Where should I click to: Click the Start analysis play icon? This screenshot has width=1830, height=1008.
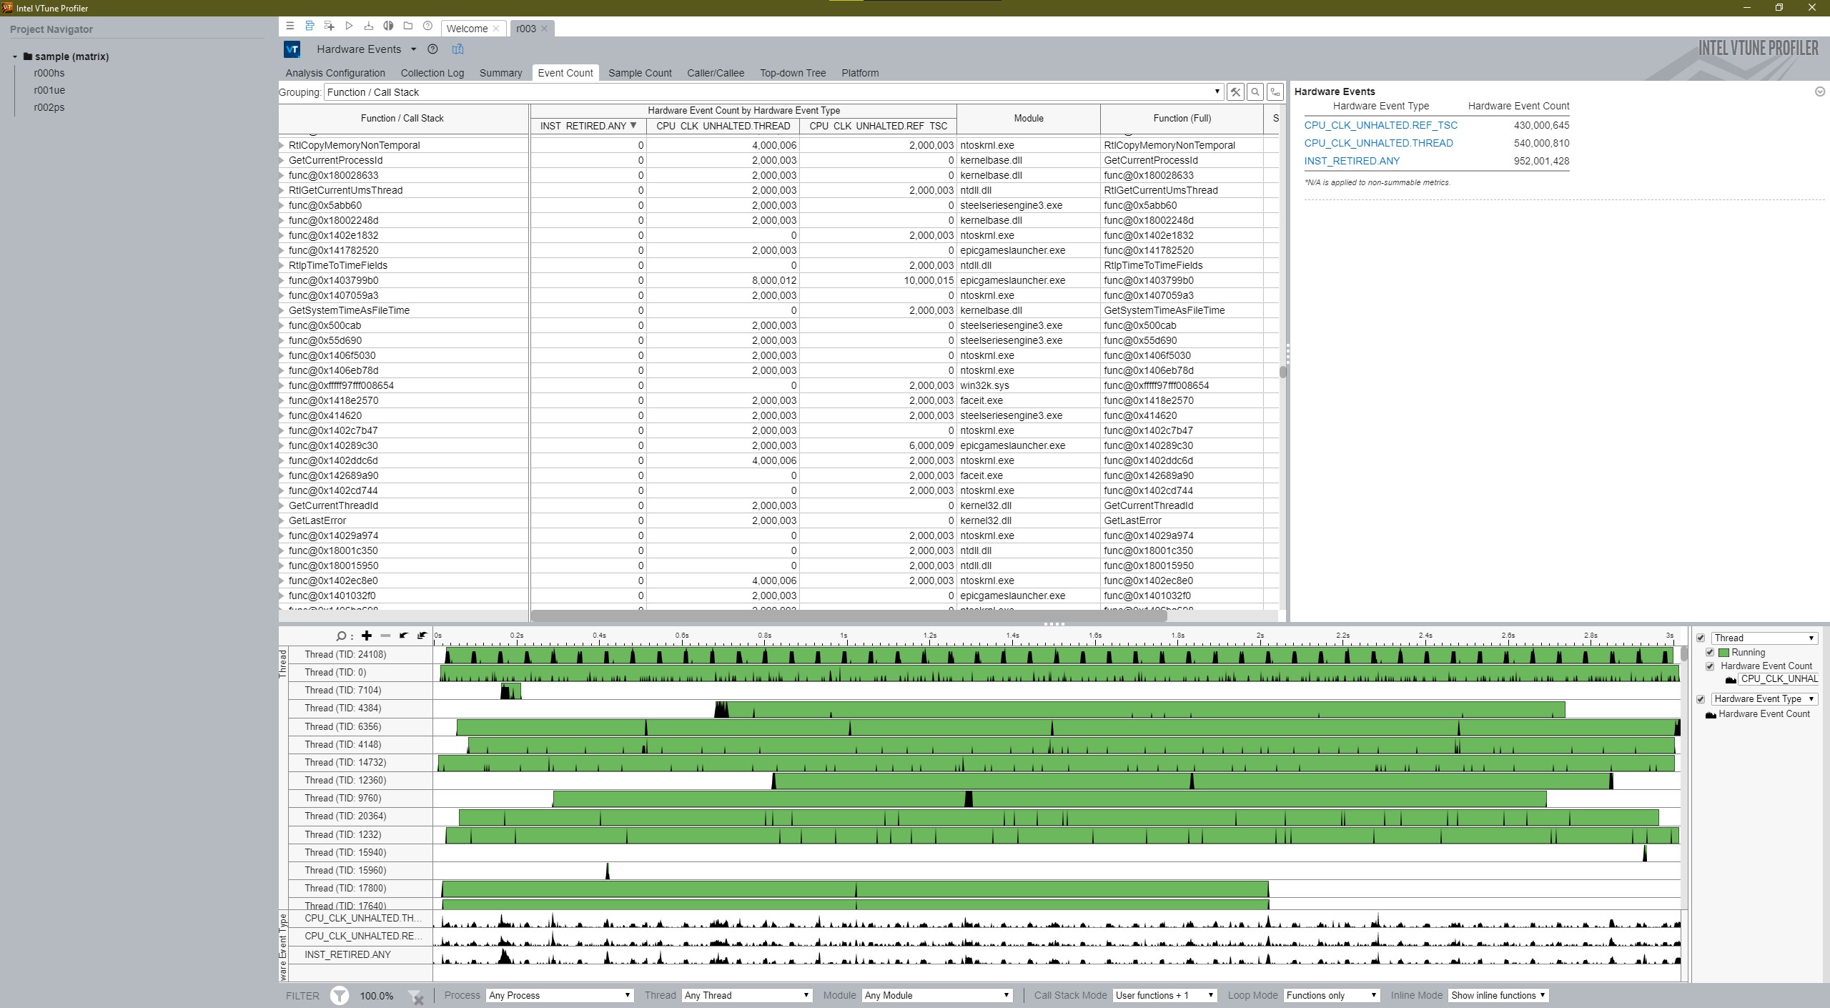[x=349, y=26]
